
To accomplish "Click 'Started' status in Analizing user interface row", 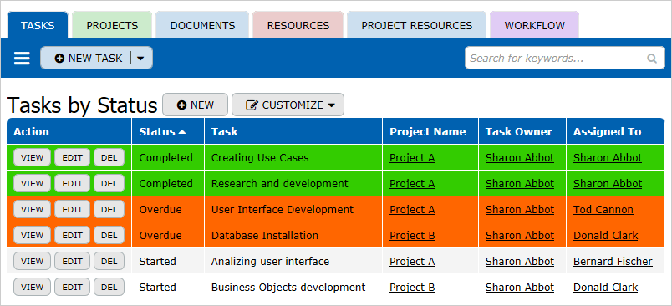I will coord(157,261).
